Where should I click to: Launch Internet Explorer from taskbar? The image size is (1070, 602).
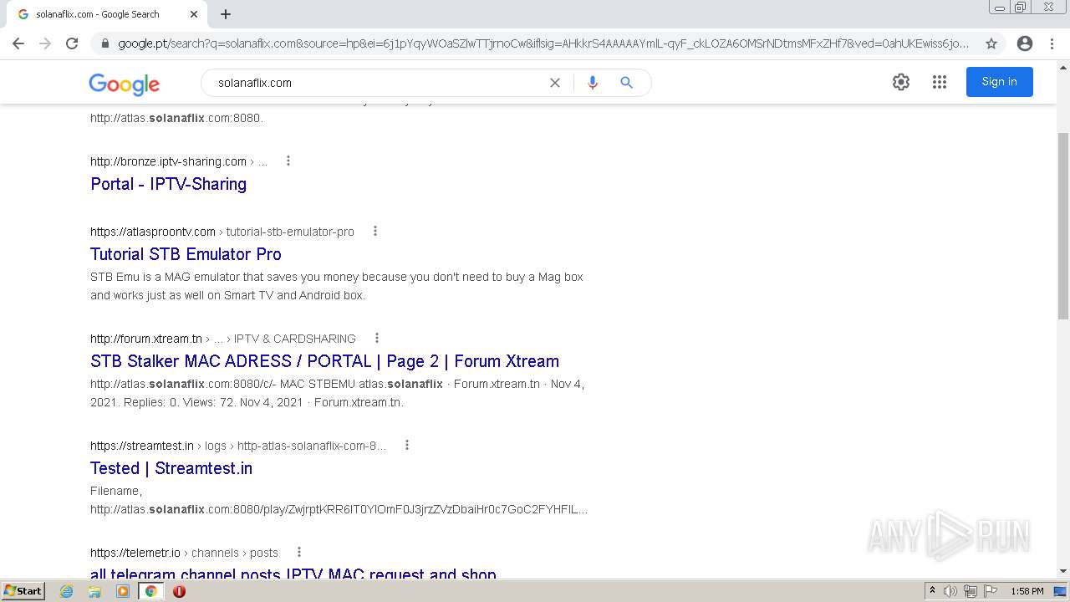tap(67, 591)
